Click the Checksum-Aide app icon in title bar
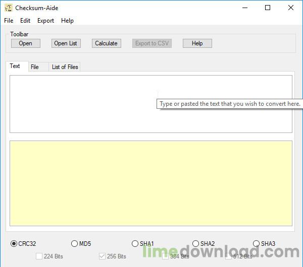The height and width of the screenshot is (267, 303). coord(8,8)
